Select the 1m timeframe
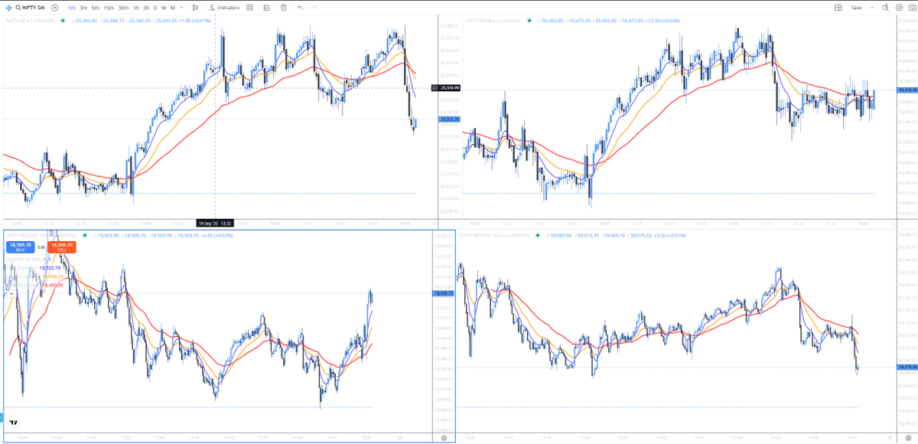918x444 pixels. [x=70, y=8]
